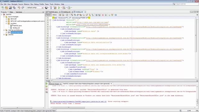Open the Refactor menu

pyautogui.click(x=27, y=4)
